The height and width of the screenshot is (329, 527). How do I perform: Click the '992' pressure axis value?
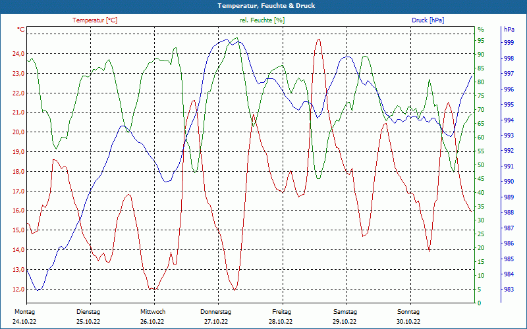509,151
